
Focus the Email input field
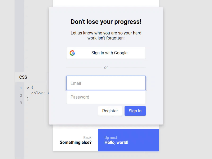click(106, 83)
